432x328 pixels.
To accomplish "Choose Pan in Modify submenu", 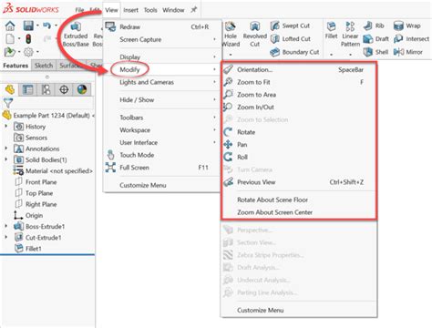I will click(x=299, y=145).
